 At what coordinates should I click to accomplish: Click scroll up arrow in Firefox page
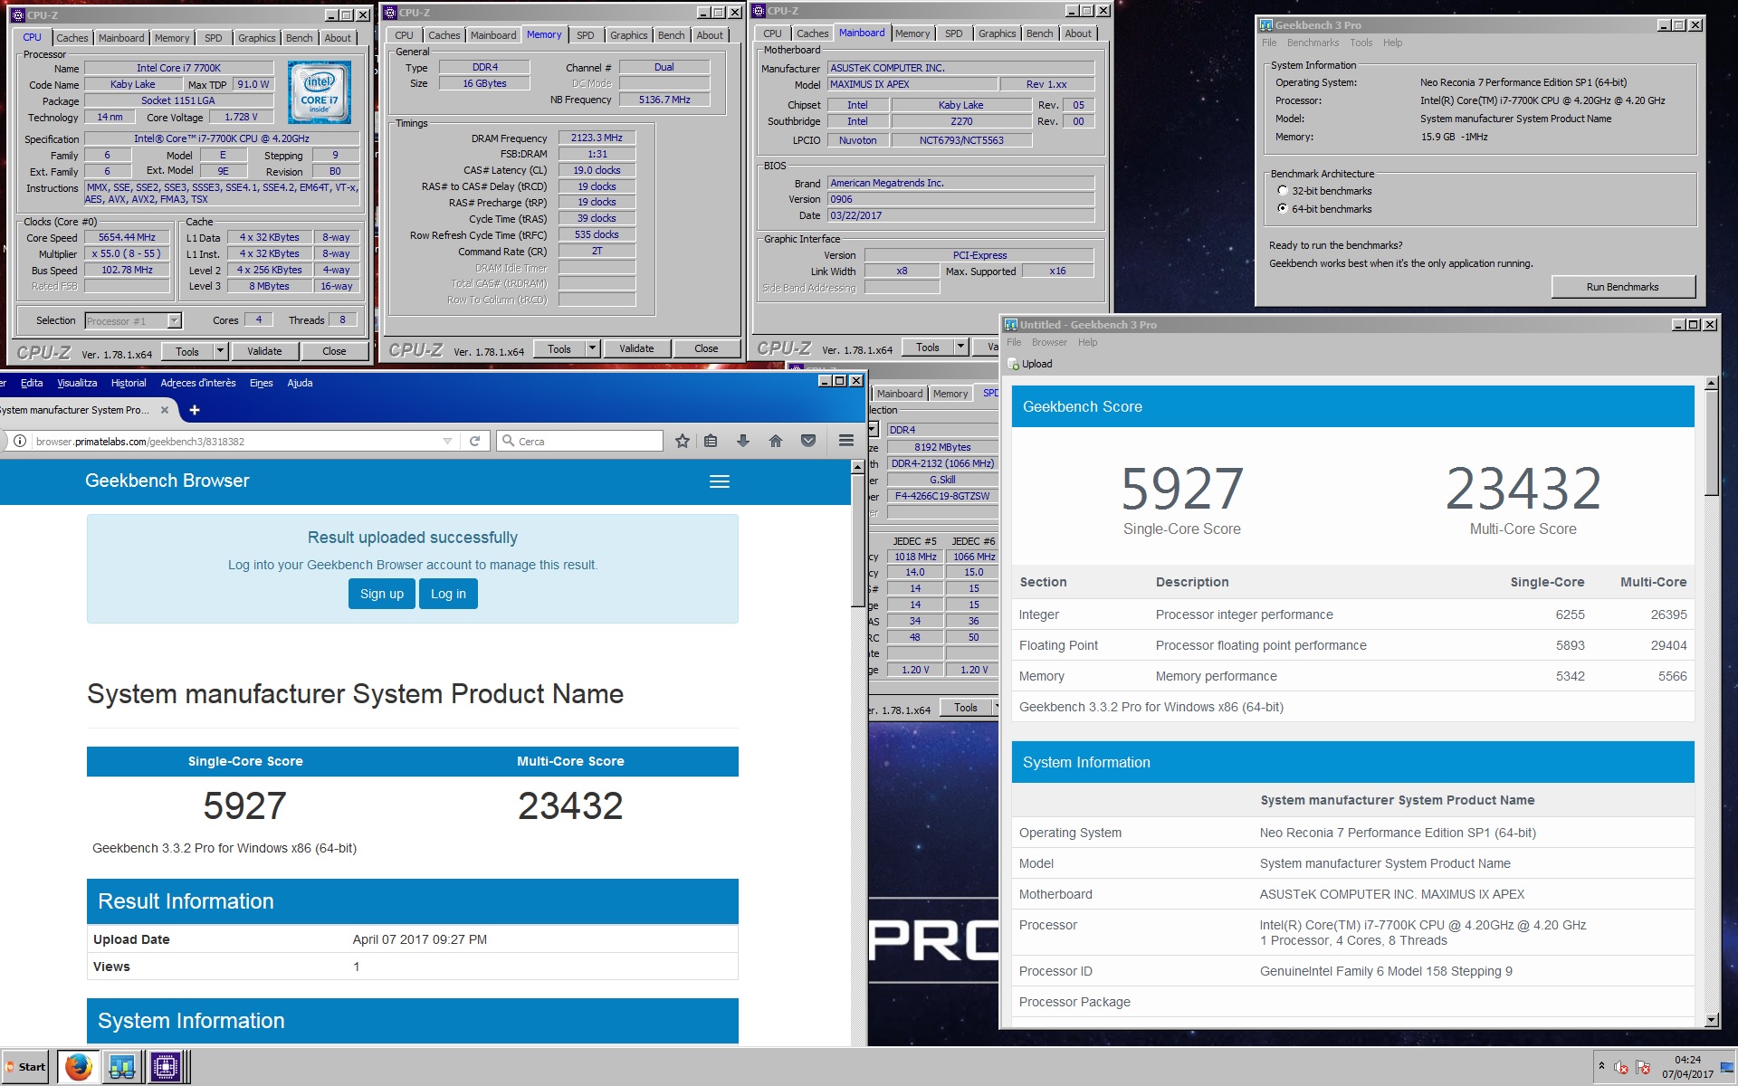(858, 467)
